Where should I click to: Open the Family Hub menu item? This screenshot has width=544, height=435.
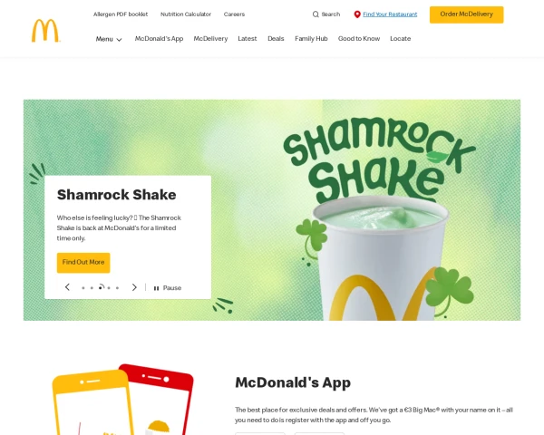click(311, 38)
